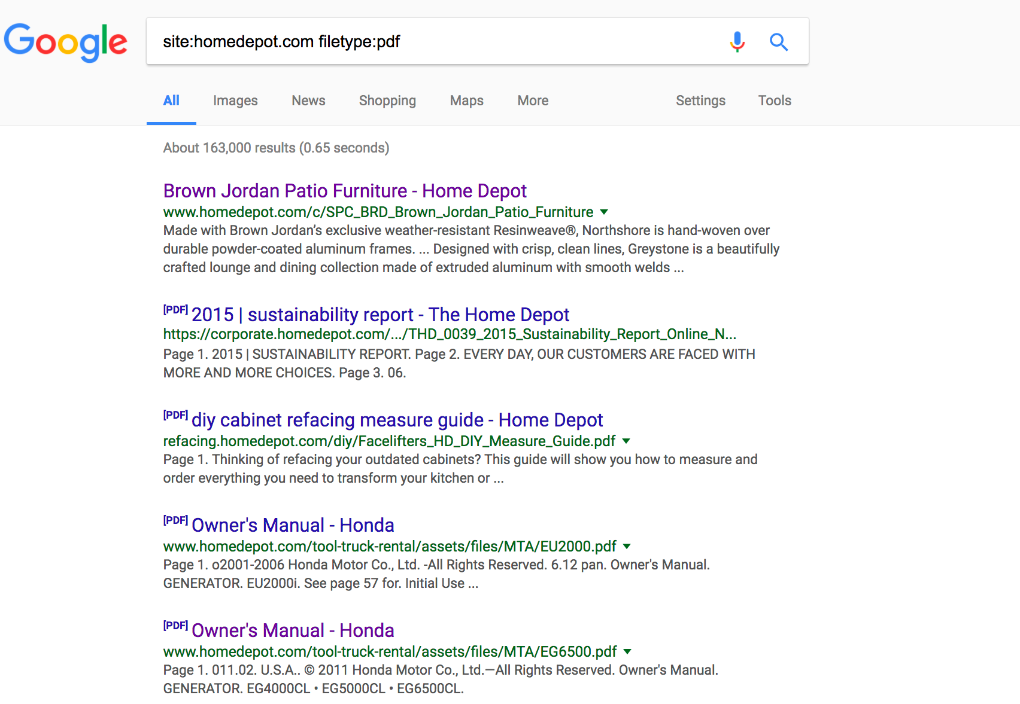The height and width of the screenshot is (704, 1020).
Task: Expand the More search options menu
Action: tap(533, 100)
